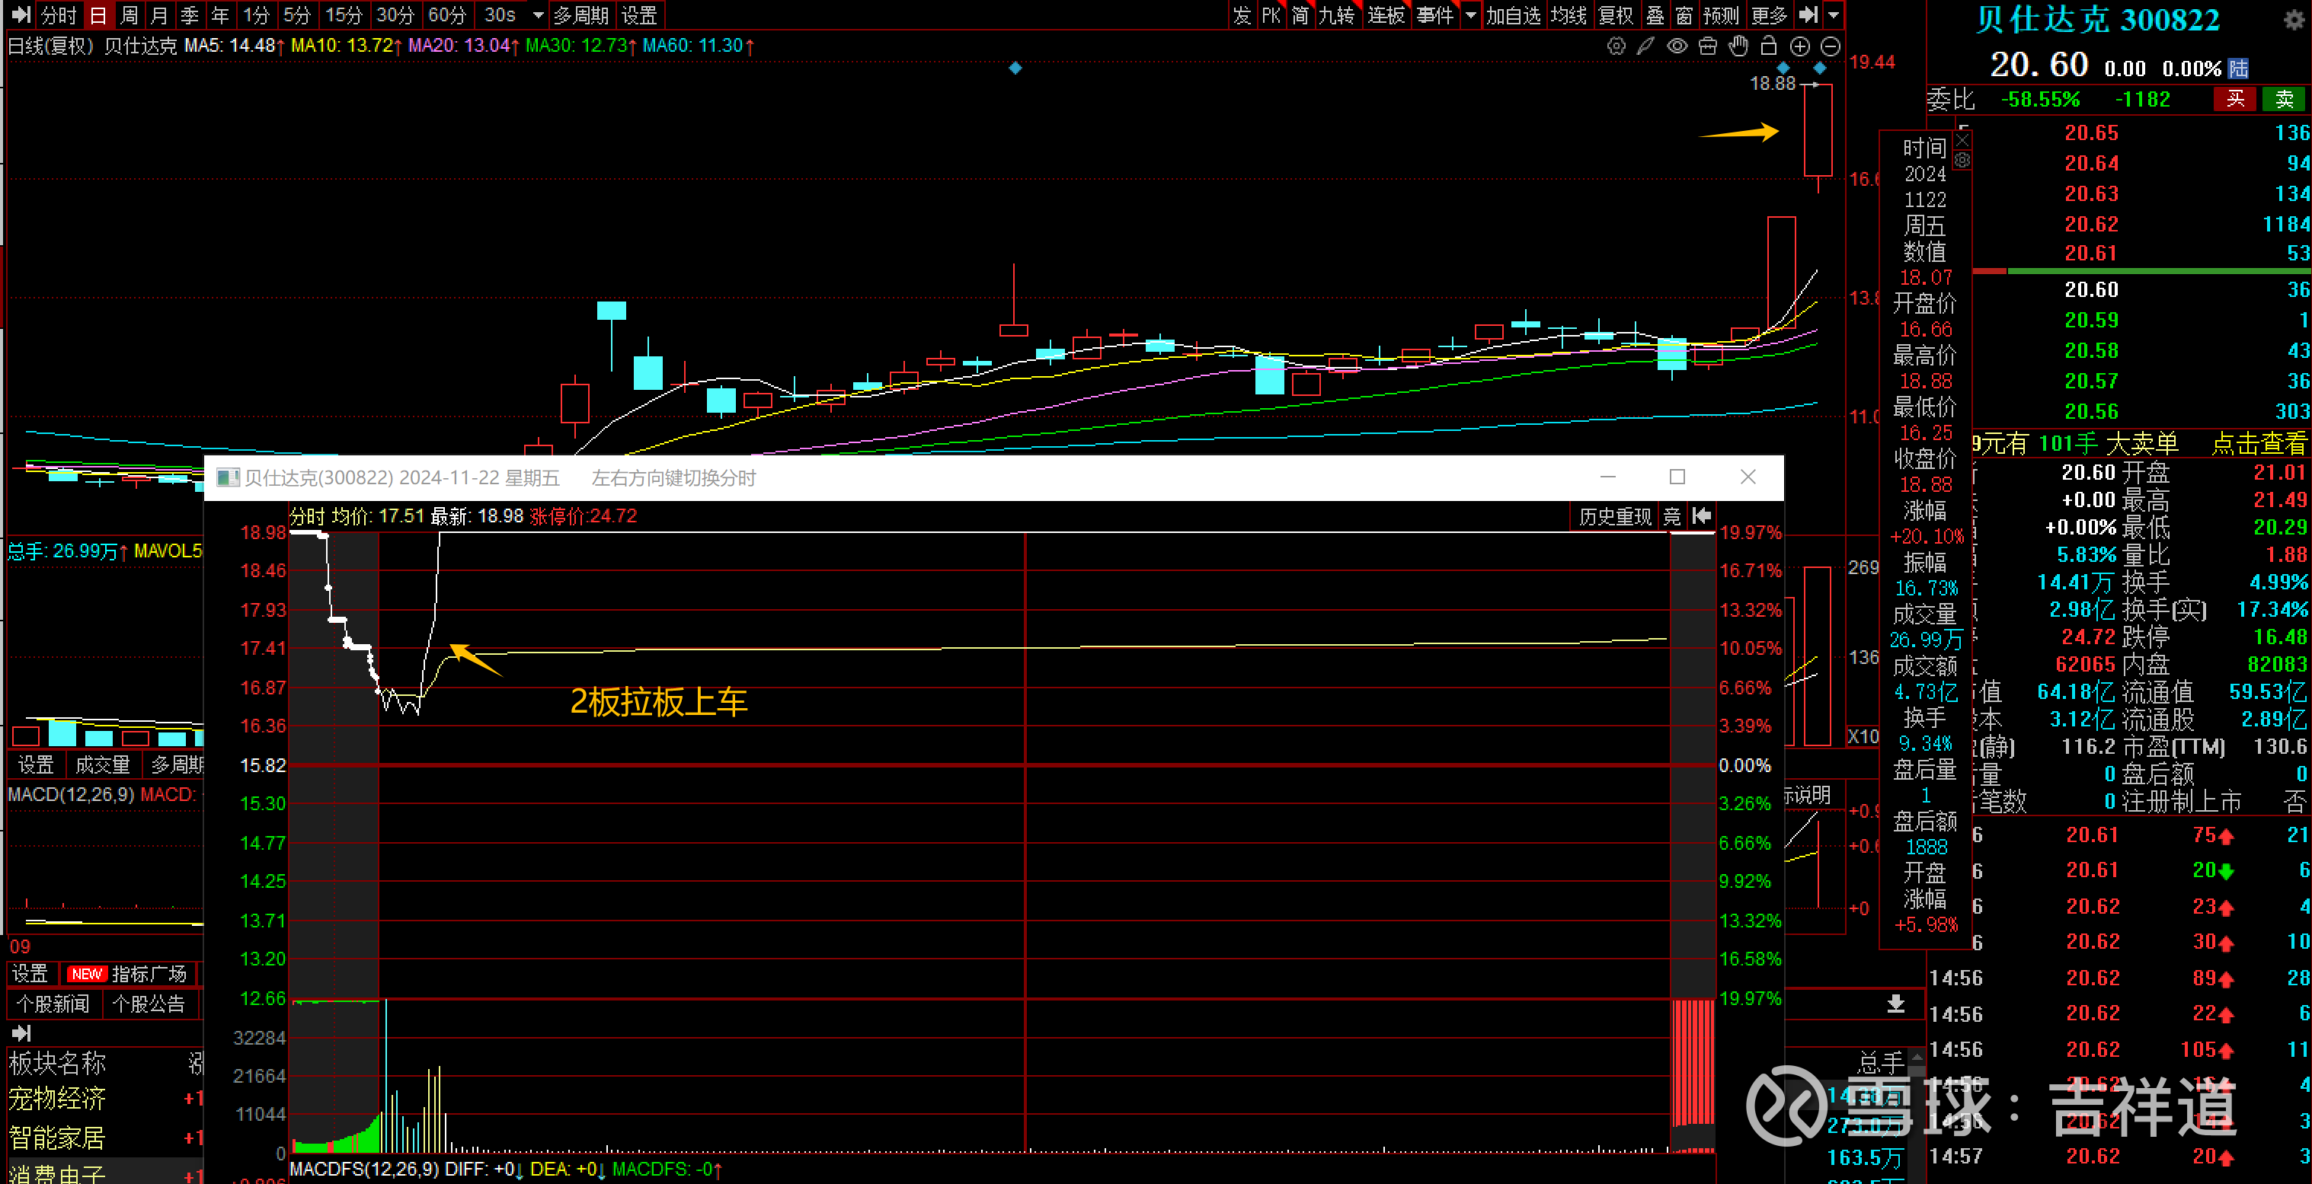Switch to 5分 minute chart
Viewport: 2312px width, 1184px height.
pos(297,15)
